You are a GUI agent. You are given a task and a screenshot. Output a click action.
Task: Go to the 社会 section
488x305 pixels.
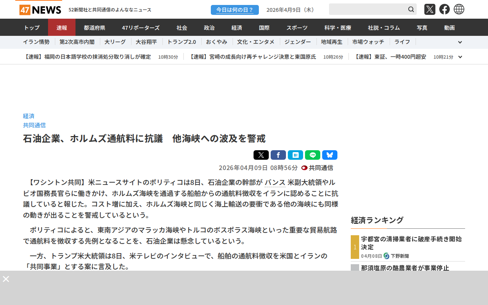pos(182,27)
